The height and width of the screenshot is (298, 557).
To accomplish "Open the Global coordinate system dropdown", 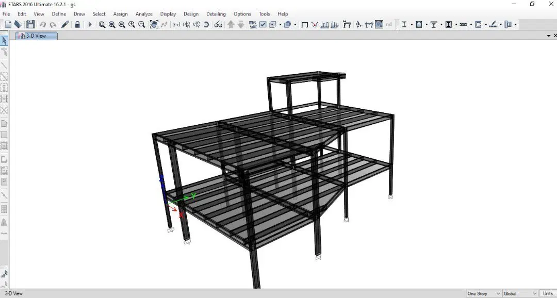I will click(x=520, y=294).
